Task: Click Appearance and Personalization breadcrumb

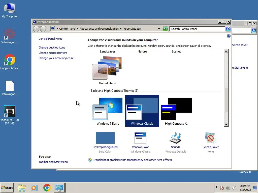Action: tap(99, 29)
